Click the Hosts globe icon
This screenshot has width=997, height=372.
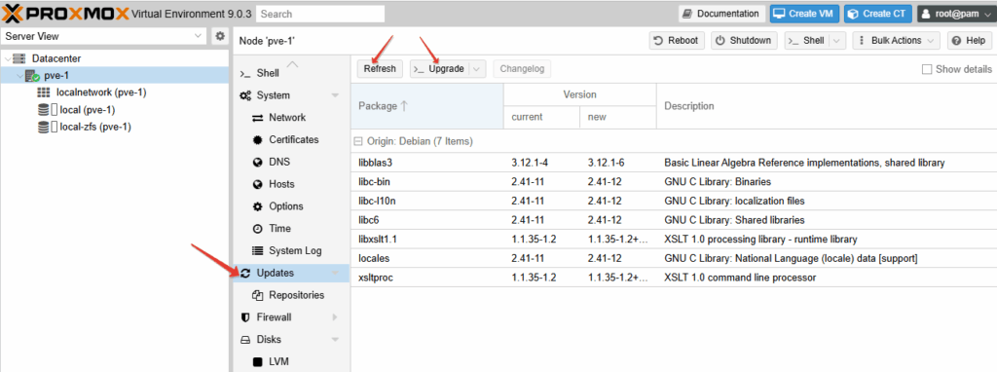tap(257, 184)
